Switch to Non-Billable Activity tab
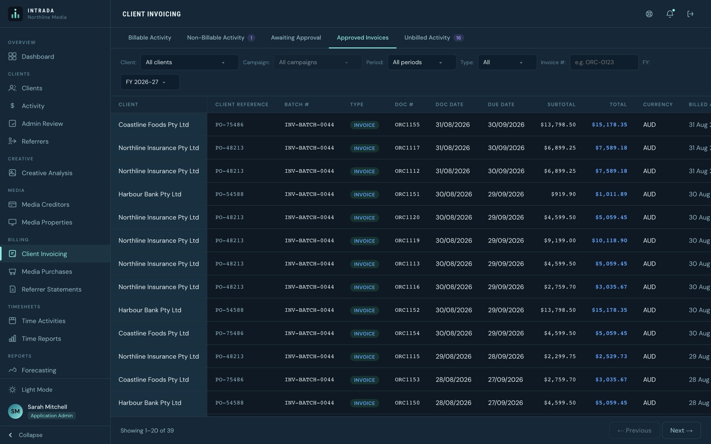Screen dimensions: 711x444 pos(221,38)
